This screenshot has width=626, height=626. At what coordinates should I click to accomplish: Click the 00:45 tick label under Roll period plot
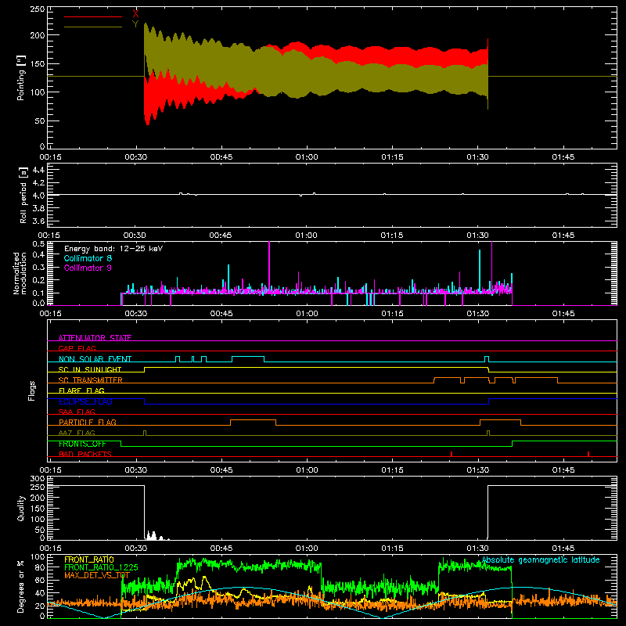click(x=221, y=236)
